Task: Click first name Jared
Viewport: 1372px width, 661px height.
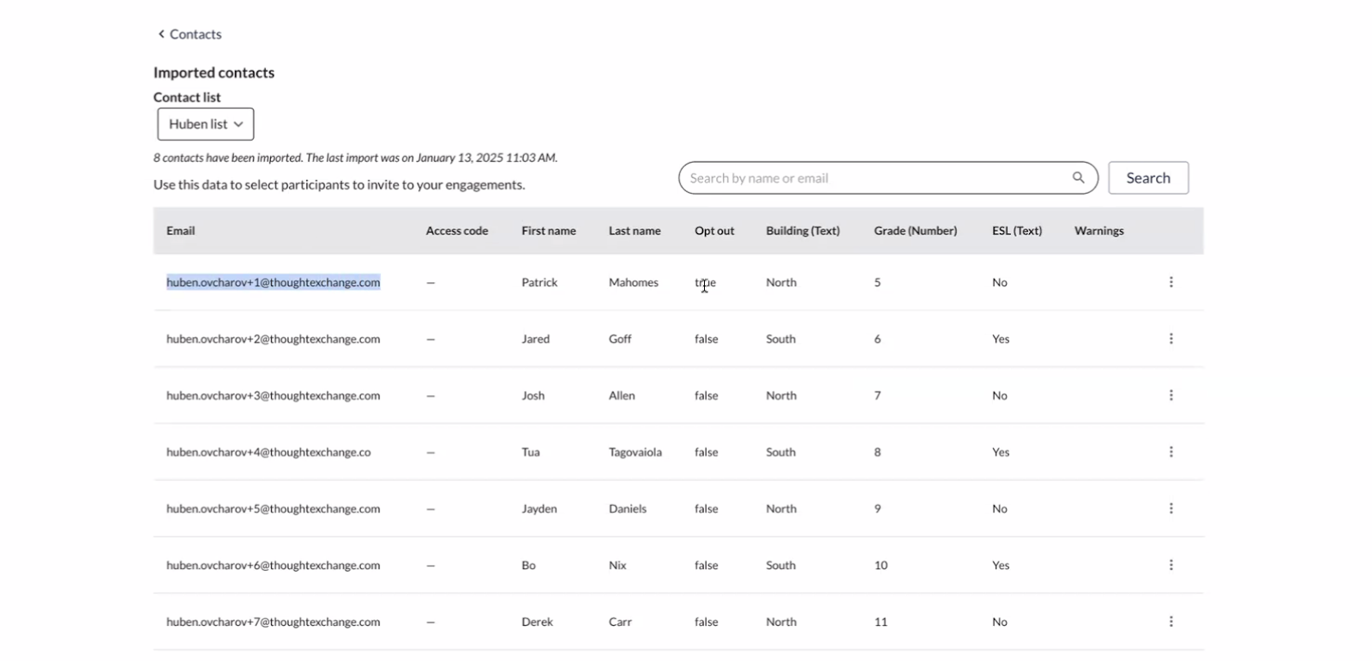Action: coord(536,339)
